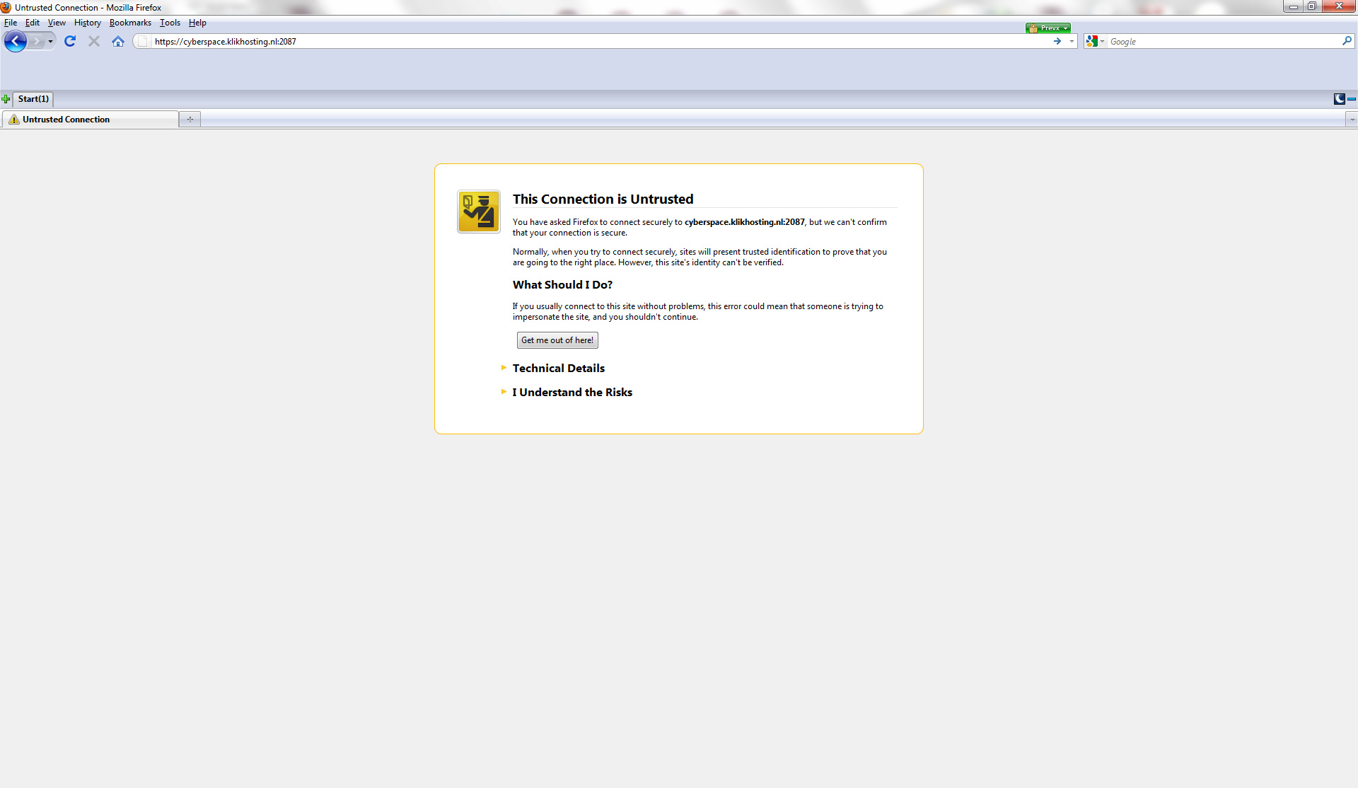Go to the home page icon
Screen dimensions: 1358x788
coord(118,42)
